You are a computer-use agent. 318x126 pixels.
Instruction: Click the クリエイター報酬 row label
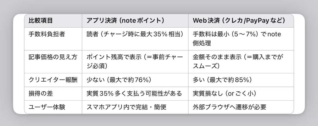pos(53,80)
